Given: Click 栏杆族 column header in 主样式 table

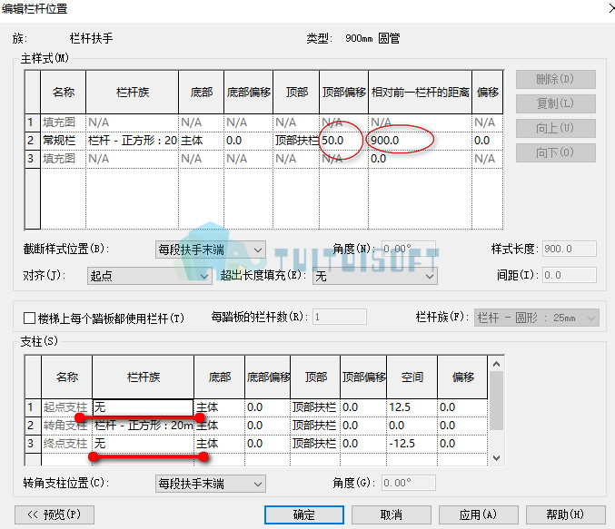Looking at the screenshot, I should (132, 93).
